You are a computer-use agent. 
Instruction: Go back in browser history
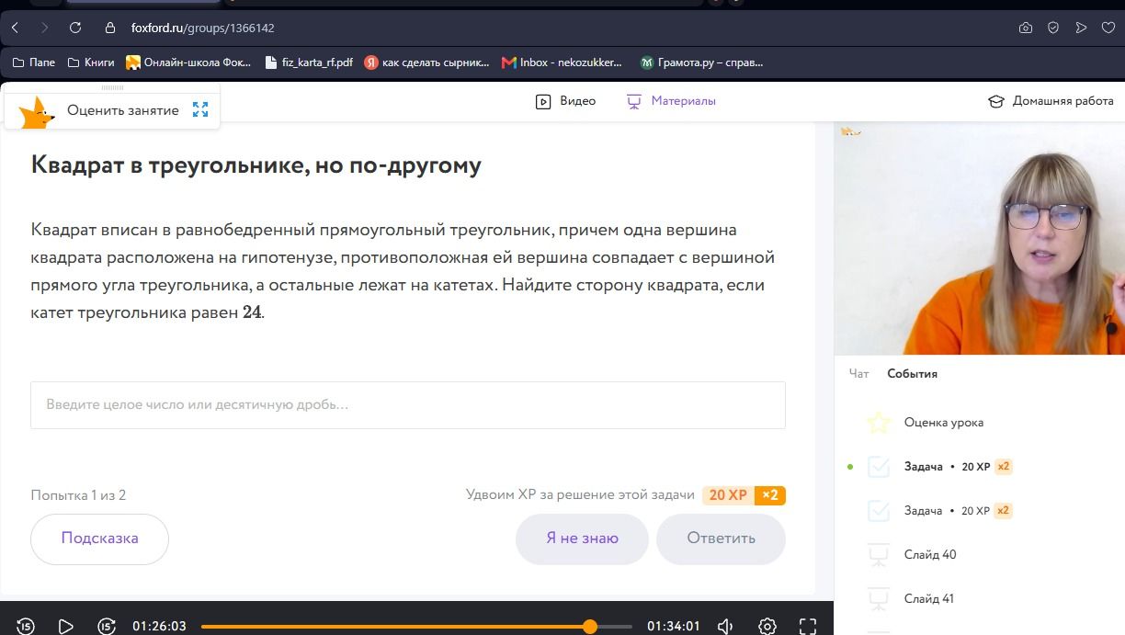pyautogui.click(x=15, y=28)
